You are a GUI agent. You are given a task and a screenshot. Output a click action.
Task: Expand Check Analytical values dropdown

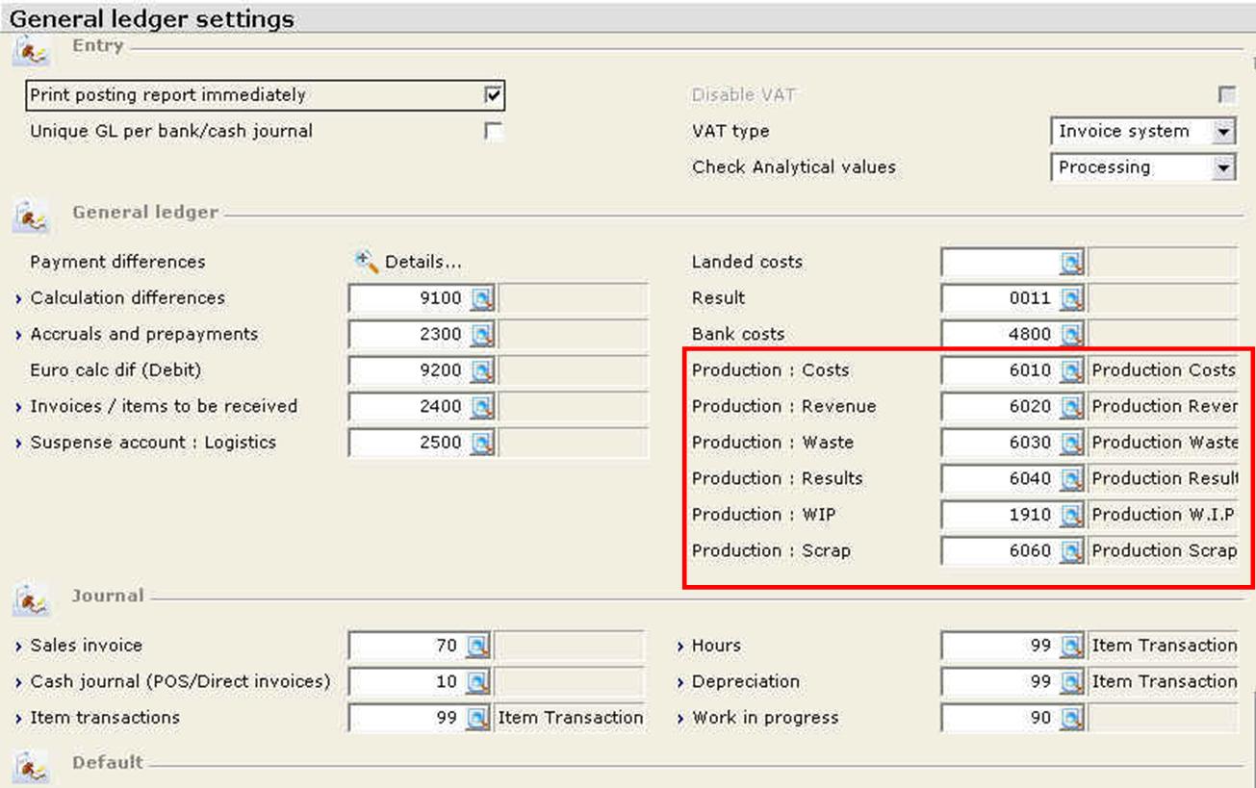pyautogui.click(x=1223, y=167)
